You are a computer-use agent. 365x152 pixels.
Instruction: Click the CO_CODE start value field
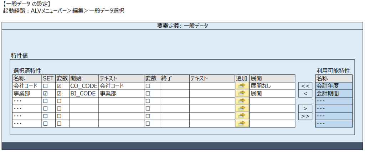pyautogui.click(x=83, y=86)
